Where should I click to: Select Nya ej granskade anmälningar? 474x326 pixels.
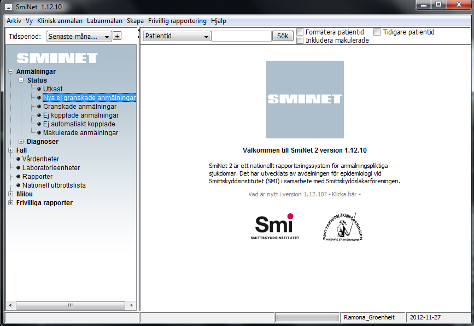pos(90,98)
